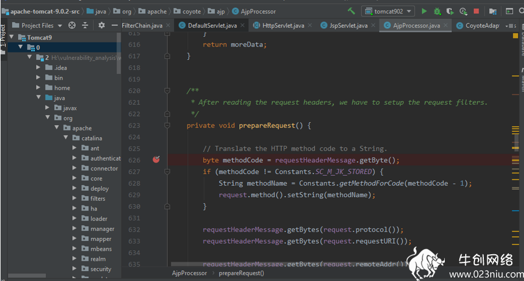This screenshot has width=524, height=281.
Task: Switch to HttpServlet.java tab
Action: [283, 26]
